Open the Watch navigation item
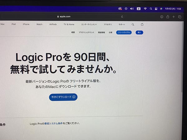187x140 pixels. coord(39,24)
